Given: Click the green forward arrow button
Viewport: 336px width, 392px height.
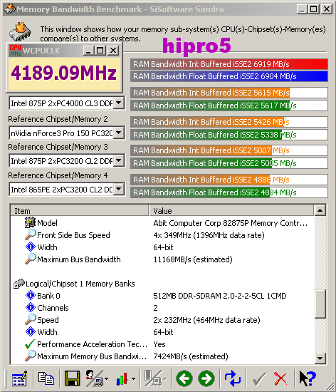Looking at the screenshot, I should point(206,378).
